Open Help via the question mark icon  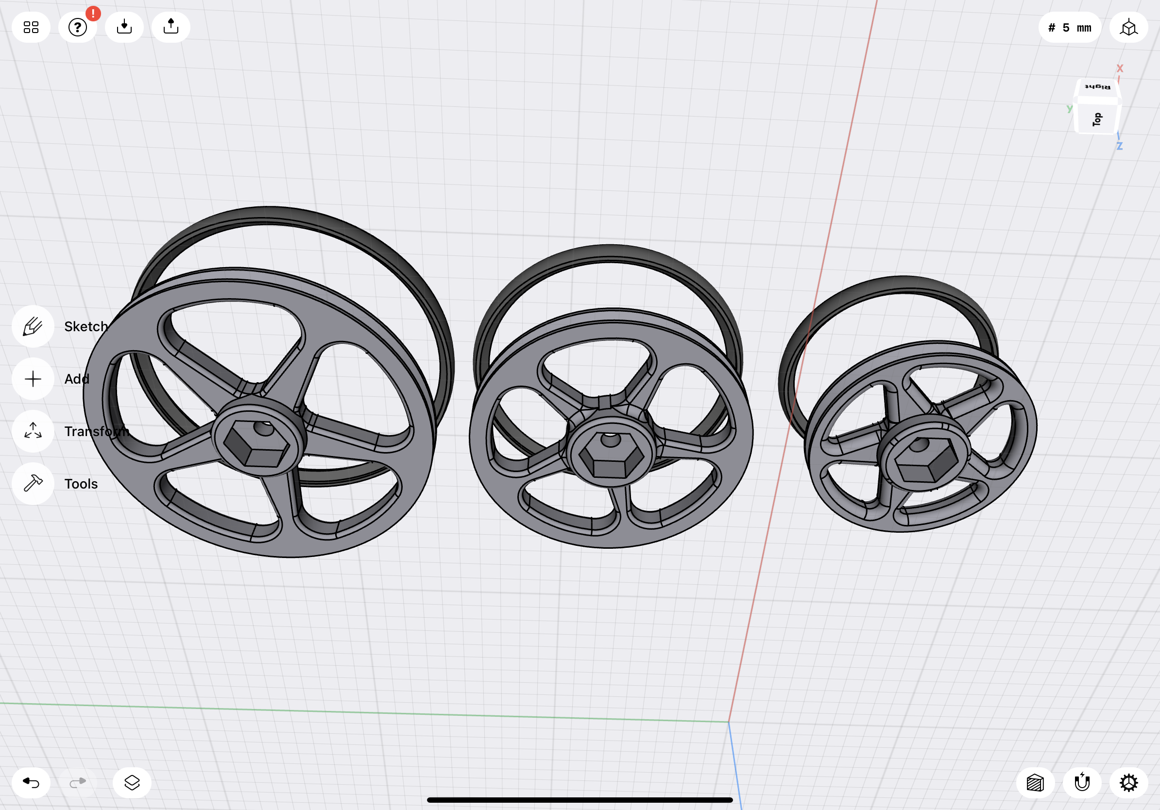[77, 27]
